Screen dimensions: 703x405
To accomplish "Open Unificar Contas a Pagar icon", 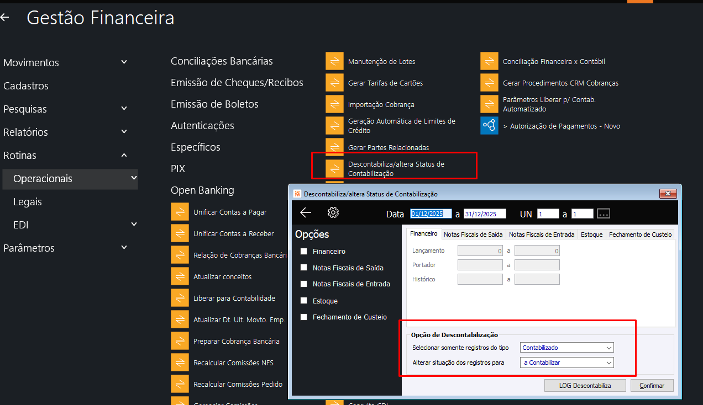I will pos(180,212).
